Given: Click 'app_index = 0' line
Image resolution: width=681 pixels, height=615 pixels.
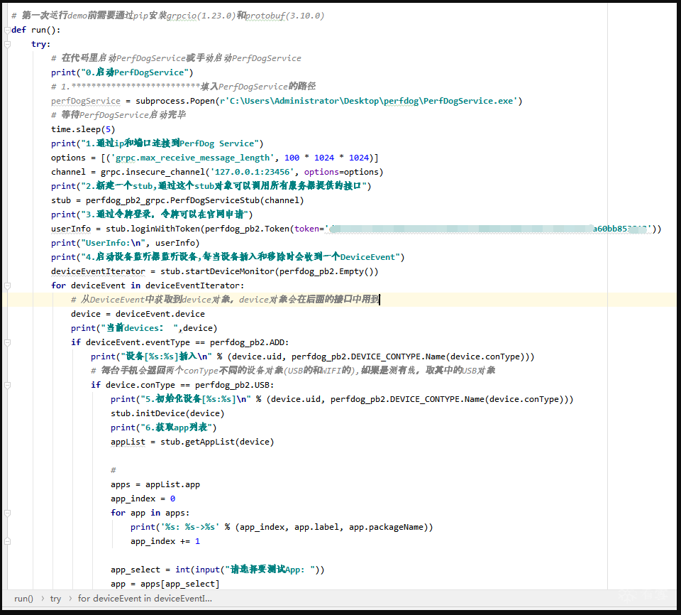Looking at the screenshot, I should pos(143,499).
